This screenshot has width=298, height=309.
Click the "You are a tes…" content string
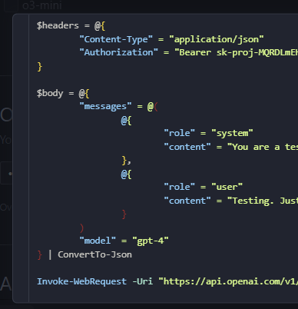click(263, 147)
